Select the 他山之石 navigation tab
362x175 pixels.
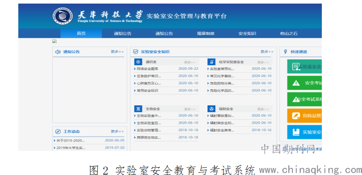(x=289, y=33)
